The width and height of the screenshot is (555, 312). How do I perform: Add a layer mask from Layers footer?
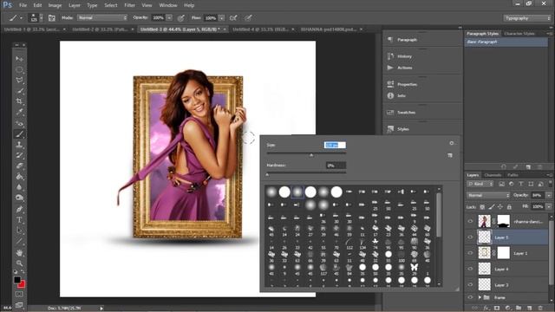coord(497,309)
